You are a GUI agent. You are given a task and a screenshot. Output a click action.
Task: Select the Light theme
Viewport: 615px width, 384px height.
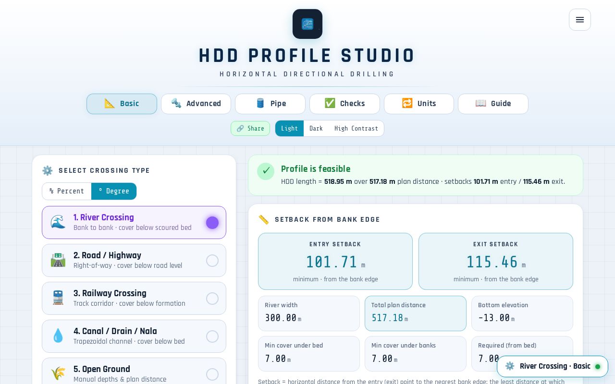pyautogui.click(x=289, y=129)
